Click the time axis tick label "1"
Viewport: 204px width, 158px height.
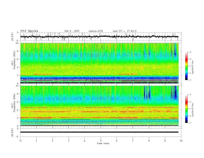[x=36, y=141]
